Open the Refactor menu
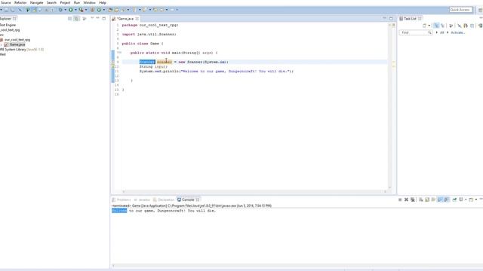This screenshot has width=483, height=271. (x=20, y=2)
